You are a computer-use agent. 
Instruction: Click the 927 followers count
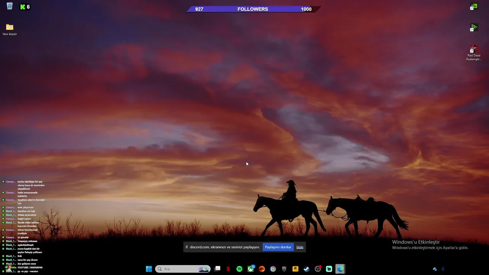[199, 9]
